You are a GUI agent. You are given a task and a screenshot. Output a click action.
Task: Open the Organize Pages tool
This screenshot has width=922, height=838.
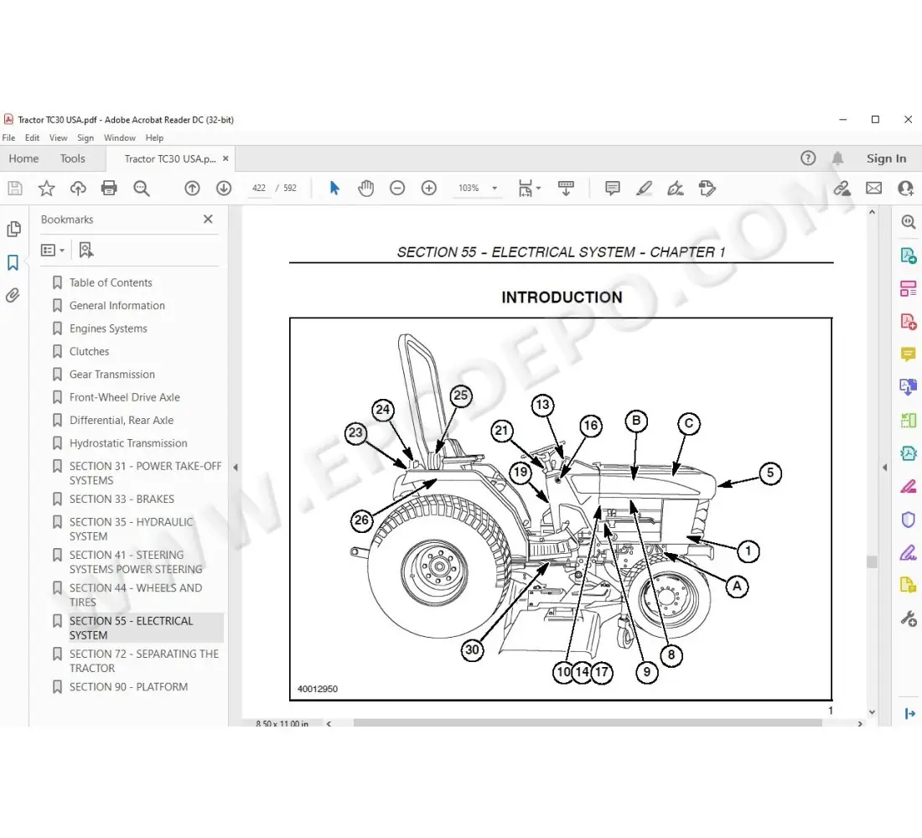coord(908,287)
